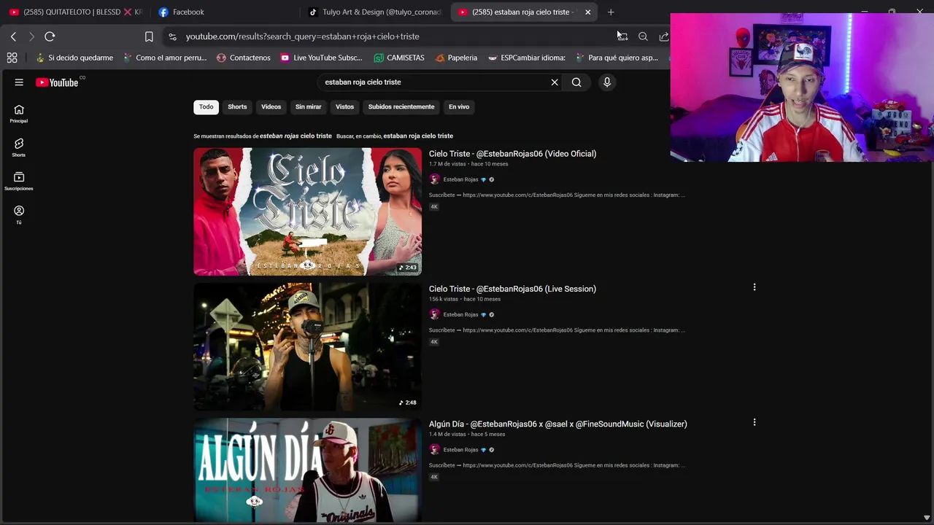The width and height of the screenshot is (934, 525).
Task: Select the Vistos filter chip
Action: [344, 107]
